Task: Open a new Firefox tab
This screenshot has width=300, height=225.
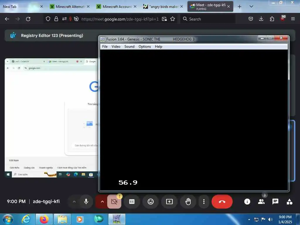Action: point(239,7)
